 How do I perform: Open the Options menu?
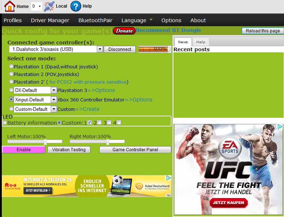171,20
